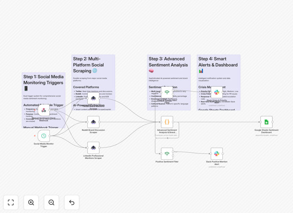Zoom out of the workflow canvas
Viewport: 293px width, 213px height.
pos(51,202)
